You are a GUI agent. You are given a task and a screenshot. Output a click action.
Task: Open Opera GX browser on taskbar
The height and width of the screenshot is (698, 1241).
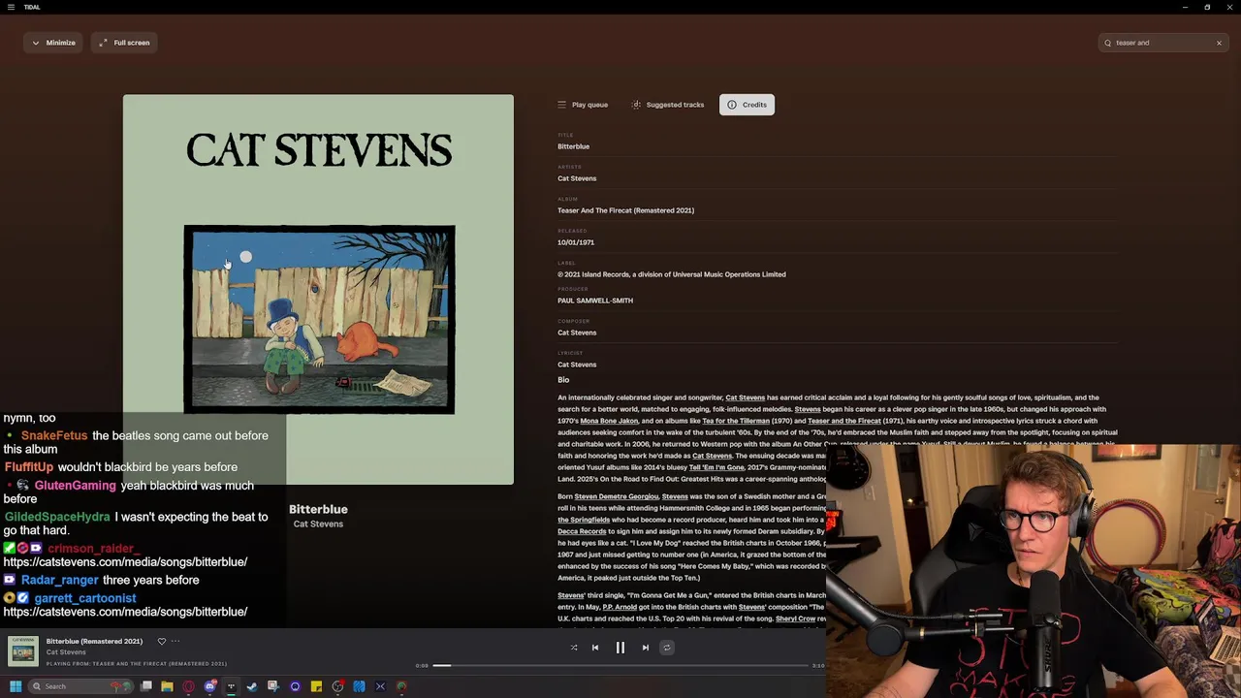point(188,686)
